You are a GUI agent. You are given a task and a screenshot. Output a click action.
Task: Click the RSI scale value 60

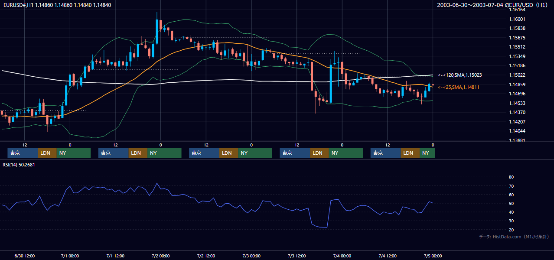511,195
